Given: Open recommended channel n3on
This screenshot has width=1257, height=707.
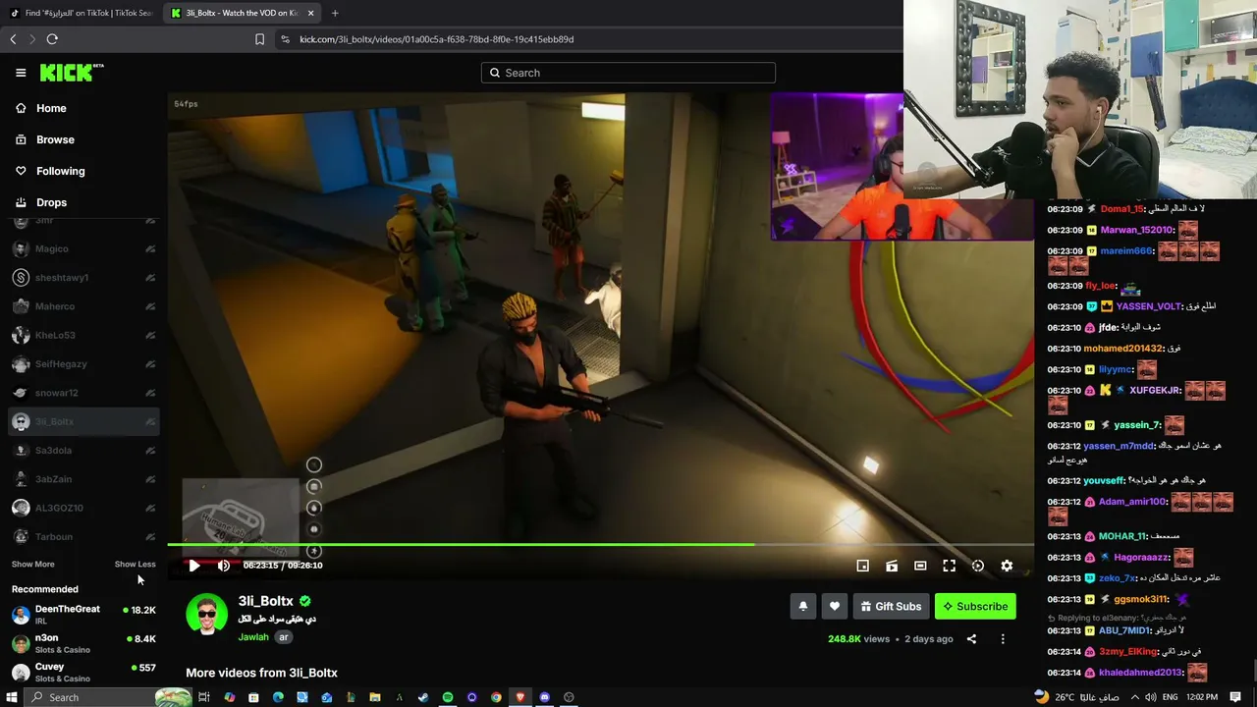Looking at the screenshot, I should [83, 643].
